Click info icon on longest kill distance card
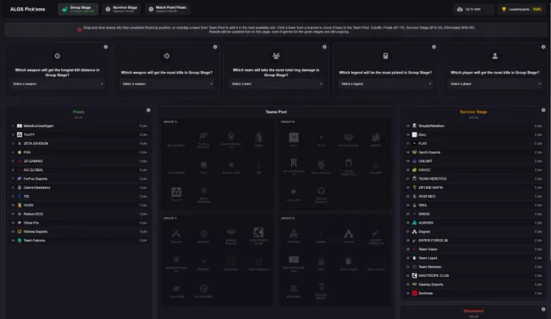 tap(106, 47)
